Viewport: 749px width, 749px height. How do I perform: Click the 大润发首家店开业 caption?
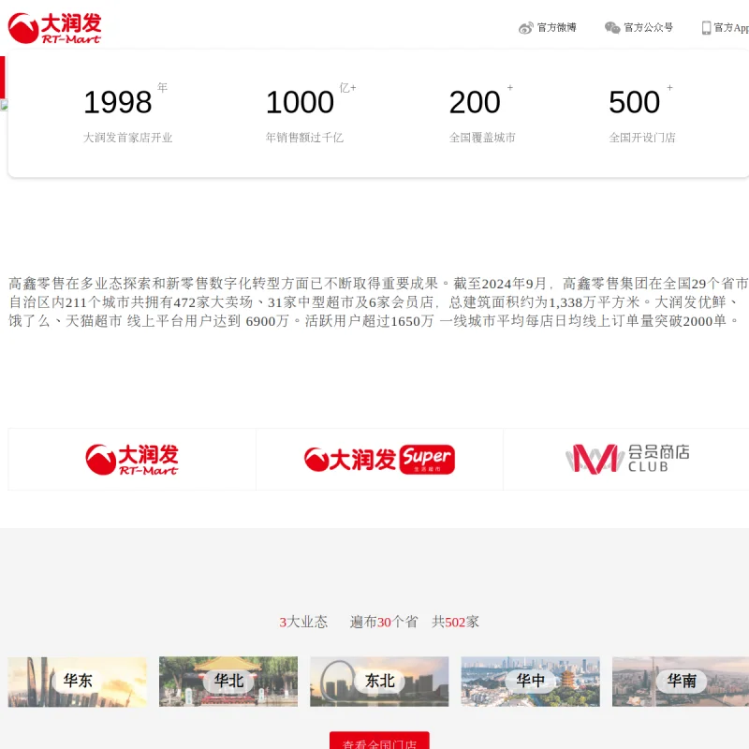(x=127, y=138)
